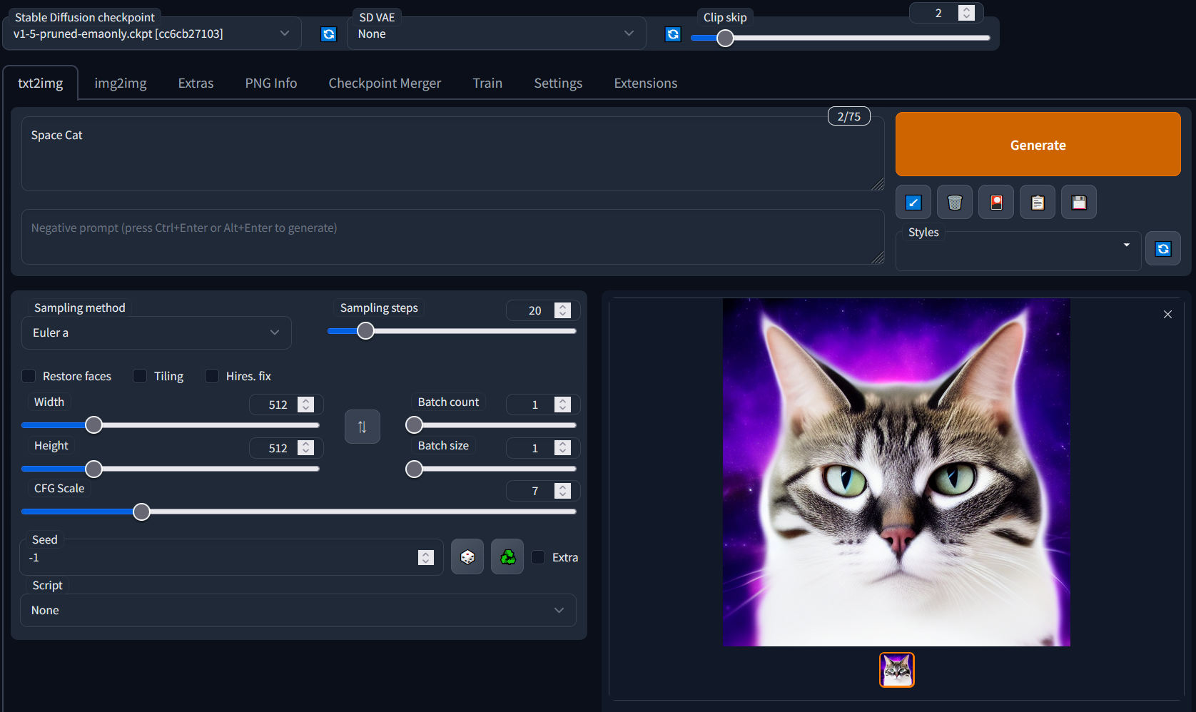Expand the Script dropdown

(298, 610)
